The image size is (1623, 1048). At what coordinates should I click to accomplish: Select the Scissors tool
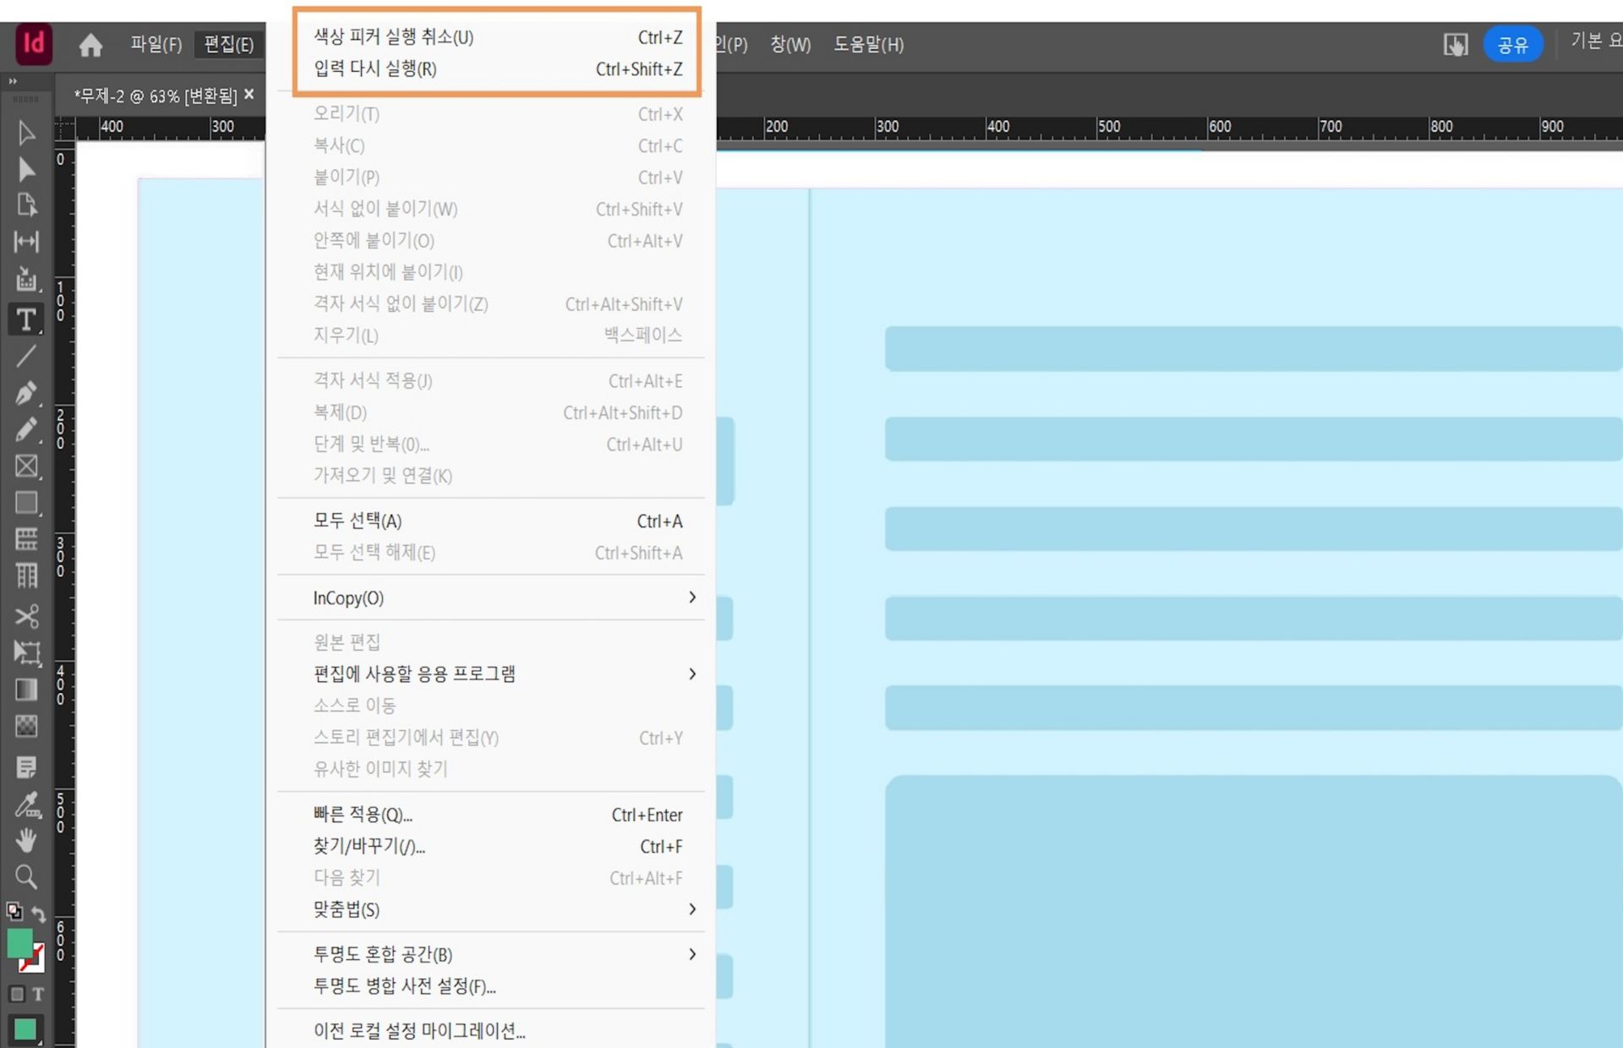click(x=27, y=617)
